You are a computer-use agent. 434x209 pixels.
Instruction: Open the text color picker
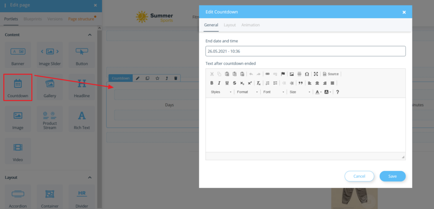coord(318,92)
